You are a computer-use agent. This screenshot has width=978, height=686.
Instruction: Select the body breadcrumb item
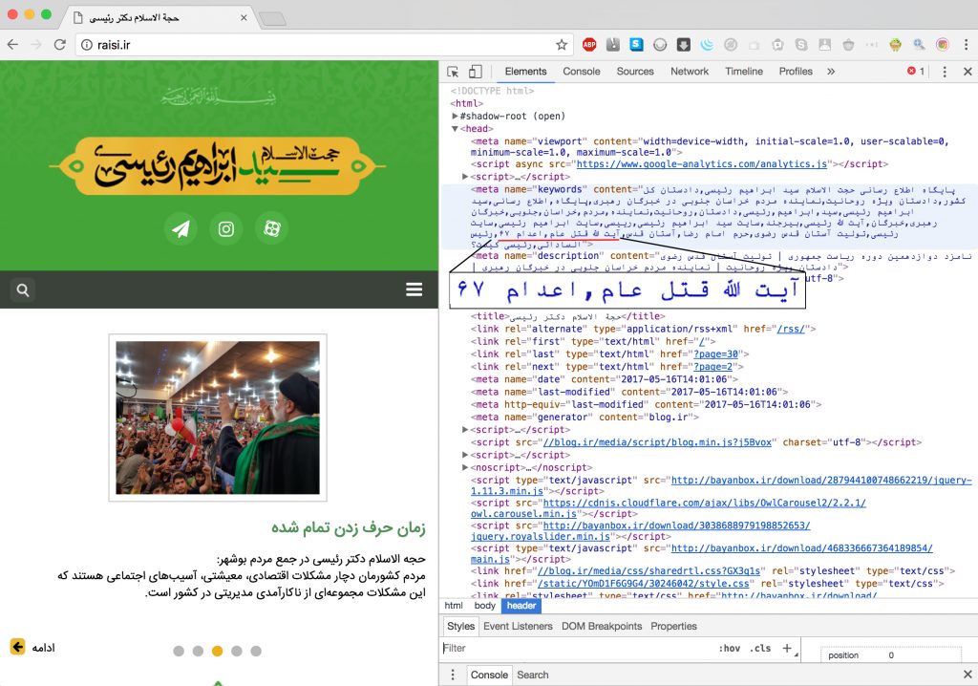pos(484,606)
